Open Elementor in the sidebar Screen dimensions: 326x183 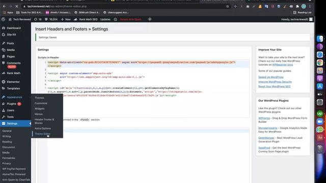tap(13, 82)
